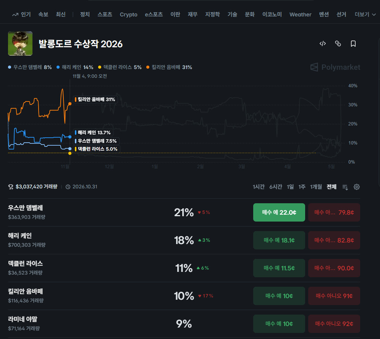This screenshot has height=339, width=380.
Task: Open chart settings gear icon
Action: click(x=356, y=187)
